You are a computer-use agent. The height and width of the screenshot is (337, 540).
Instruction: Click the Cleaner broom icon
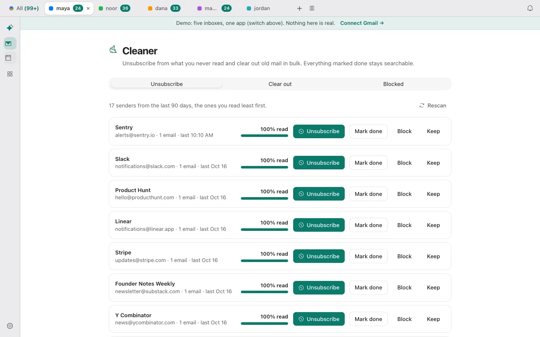[113, 50]
